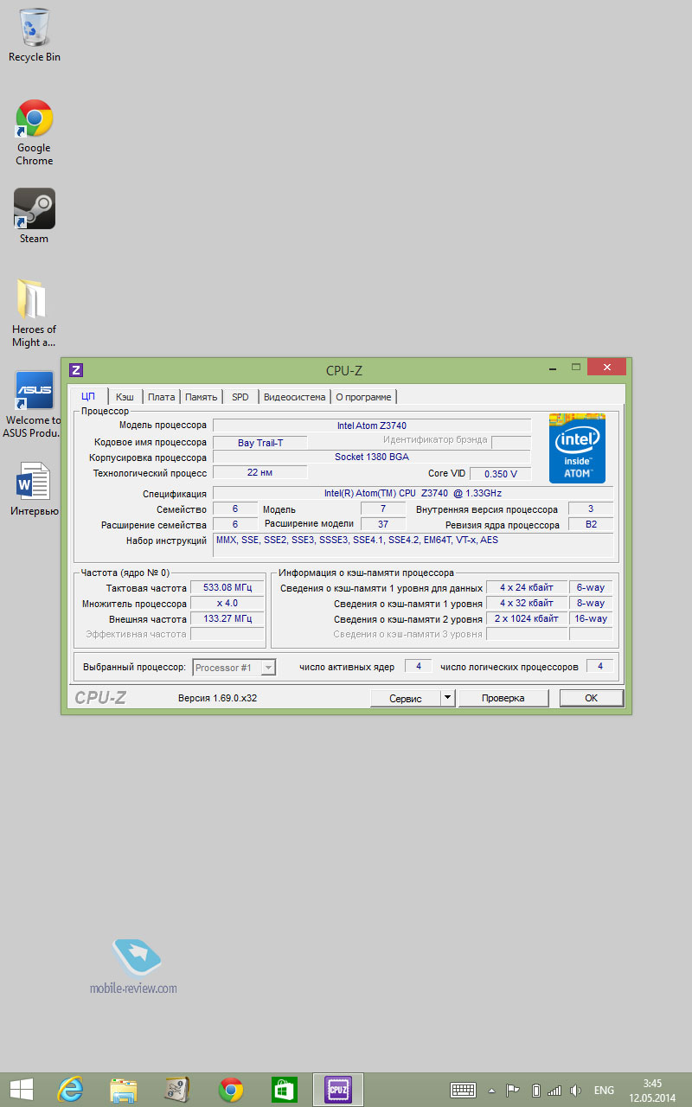692x1107 pixels.
Task: Click the Проверка button
Action: [503, 698]
